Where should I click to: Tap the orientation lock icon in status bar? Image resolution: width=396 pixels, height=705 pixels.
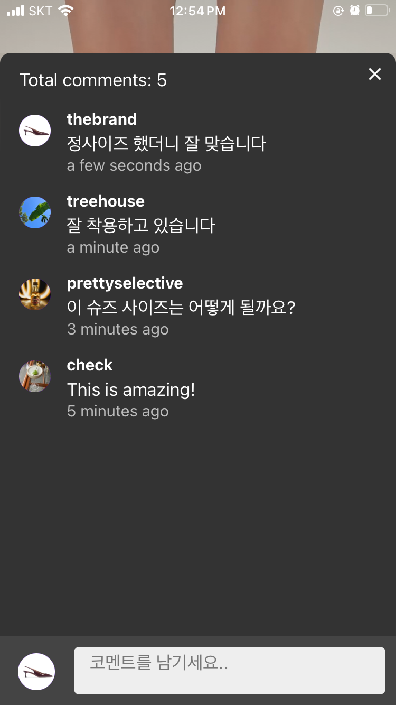pyautogui.click(x=338, y=11)
